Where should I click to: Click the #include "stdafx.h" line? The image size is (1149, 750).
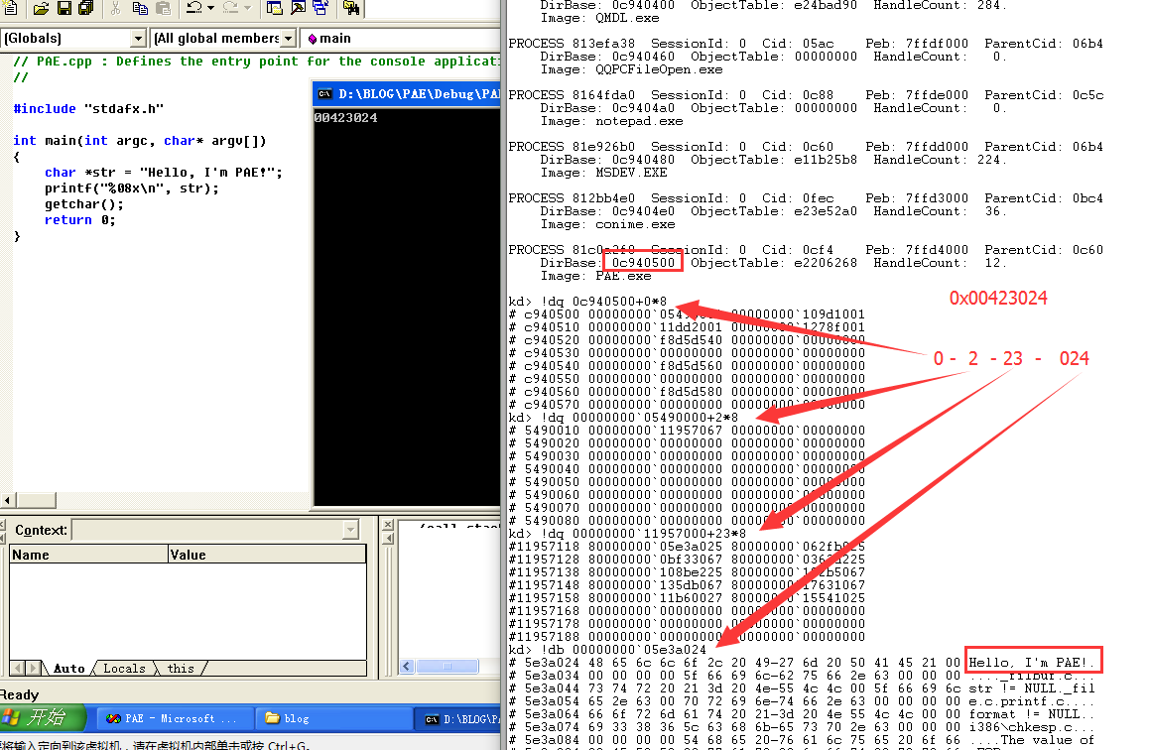pos(88,108)
